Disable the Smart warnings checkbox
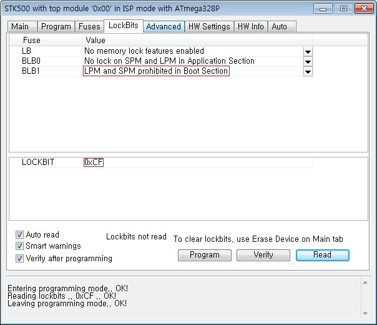 pos(19,246)
